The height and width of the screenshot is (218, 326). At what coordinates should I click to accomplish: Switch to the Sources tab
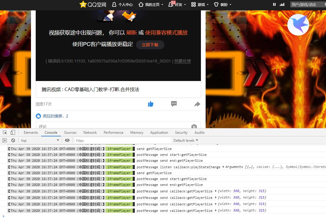point(70,133)
